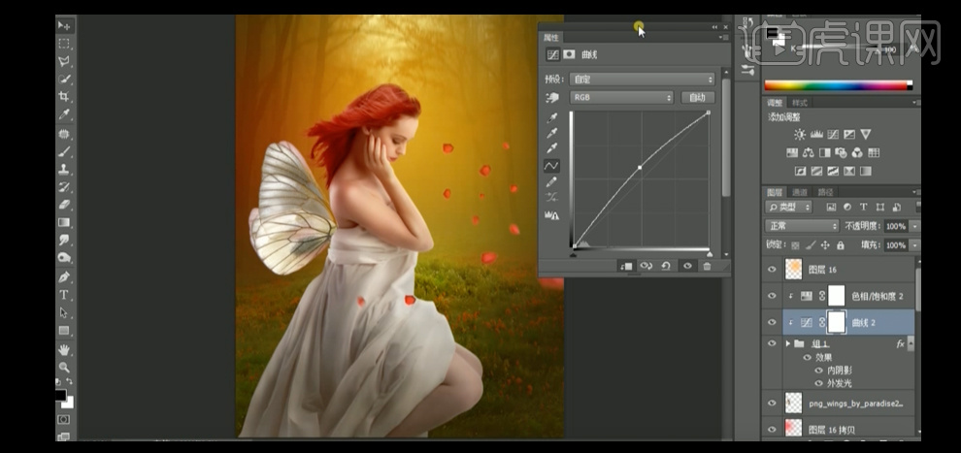This screenshot has height=453, width=961.
Task: Select the Polygonal Lasso tool
Action: point(64,61)
